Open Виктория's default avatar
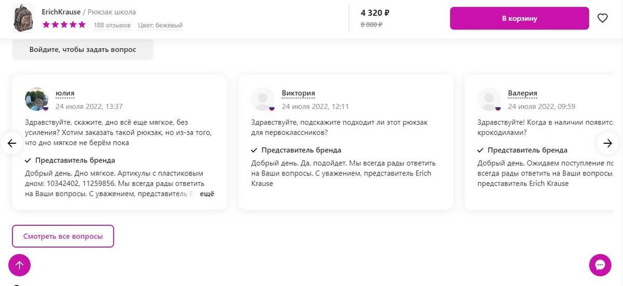The height and width of the screenshot is (286, 623). [263, 99]
